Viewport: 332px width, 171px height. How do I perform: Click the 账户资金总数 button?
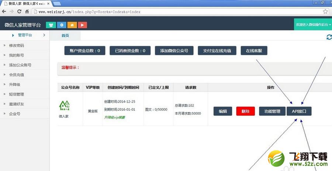85,51
